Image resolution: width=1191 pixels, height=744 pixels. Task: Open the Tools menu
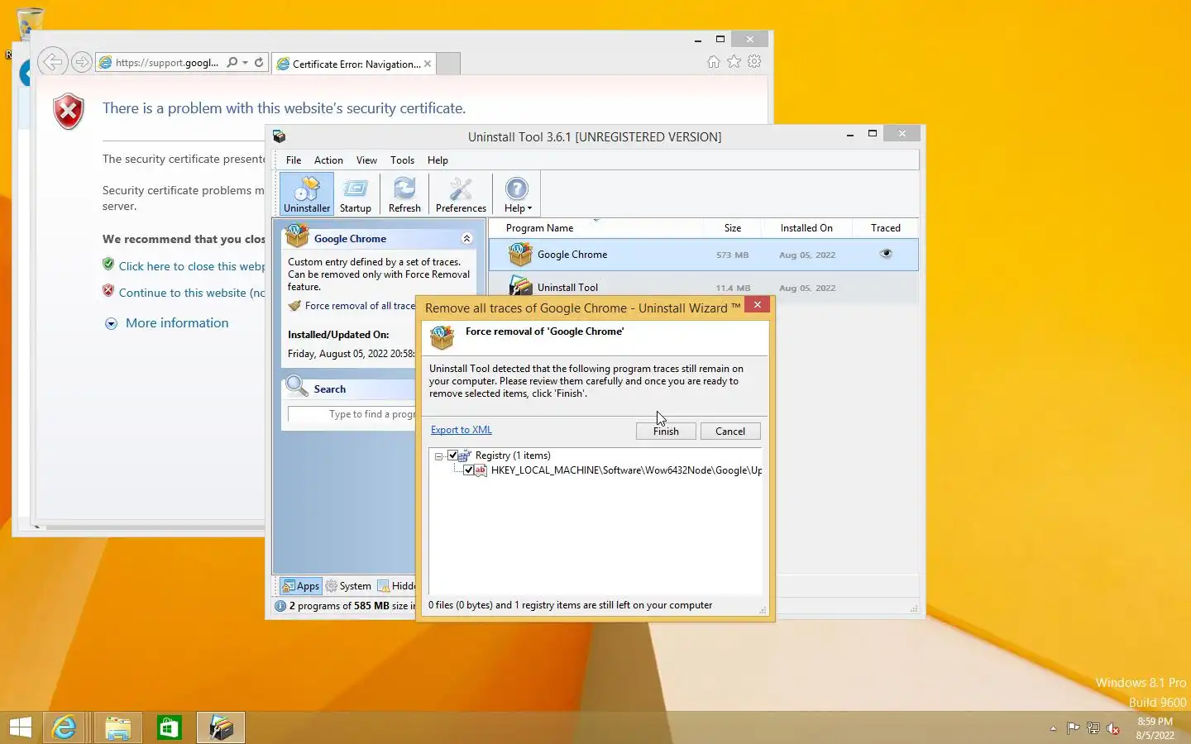click(402, 160)
